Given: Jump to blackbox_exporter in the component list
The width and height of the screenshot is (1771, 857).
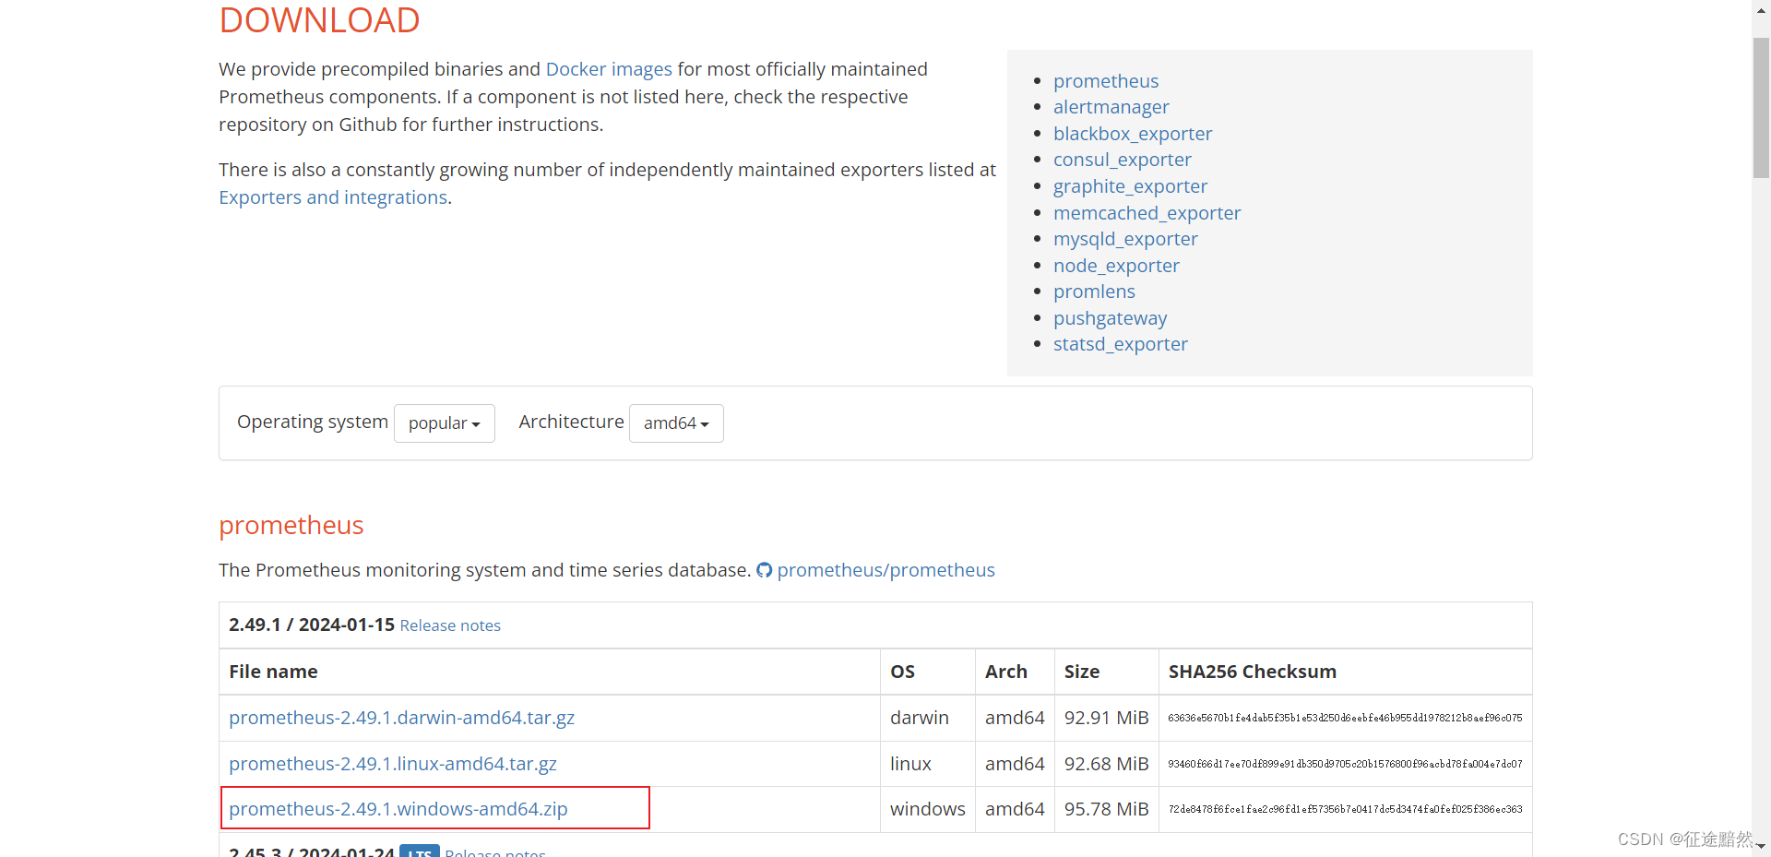Looking at the screenshot, I should coord(1133,134).
